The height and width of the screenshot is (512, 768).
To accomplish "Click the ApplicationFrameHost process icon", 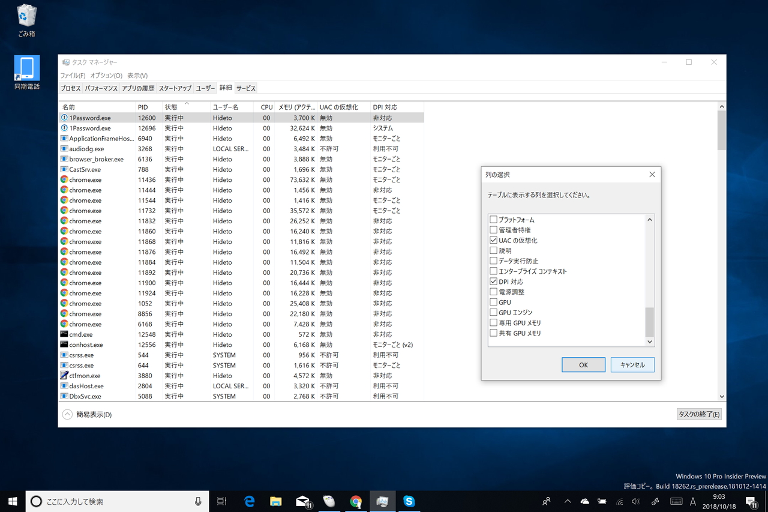I will pyautogui.click(x=64, y=139).
